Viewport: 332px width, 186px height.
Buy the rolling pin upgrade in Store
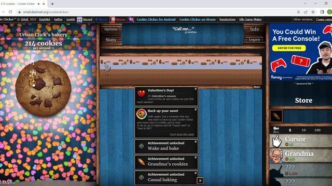click(276, 116)
